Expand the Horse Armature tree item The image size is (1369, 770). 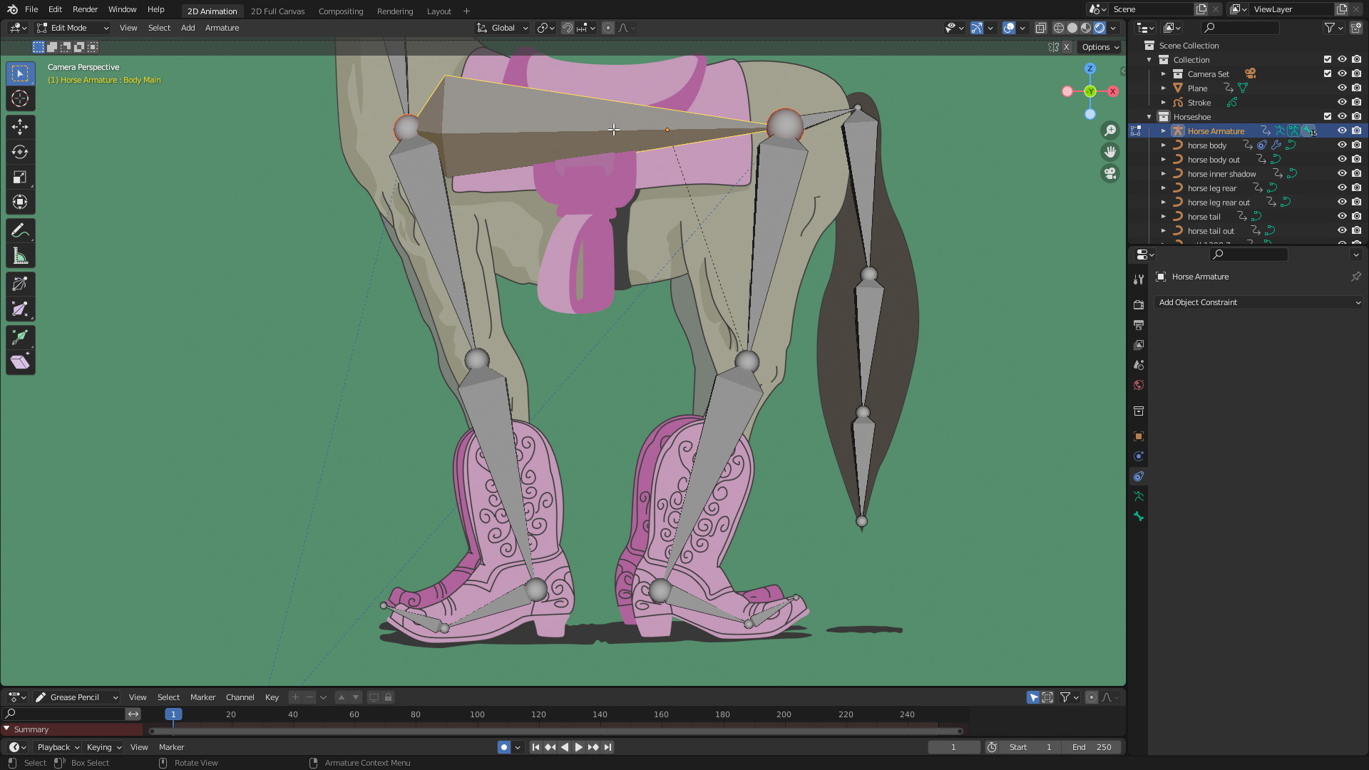(1164, 131)
